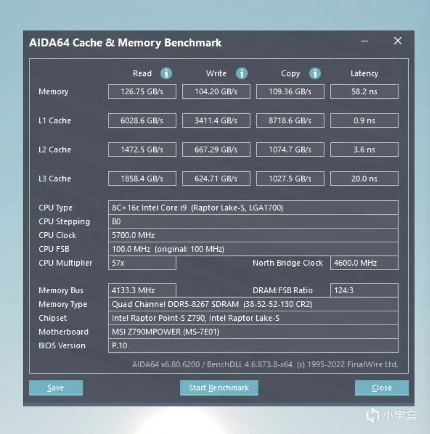The height and width of the screenshot is (434, 430).
Task: Click Motherboard MSI Z790MPOWER field
Action: click(x=253, y=332)
